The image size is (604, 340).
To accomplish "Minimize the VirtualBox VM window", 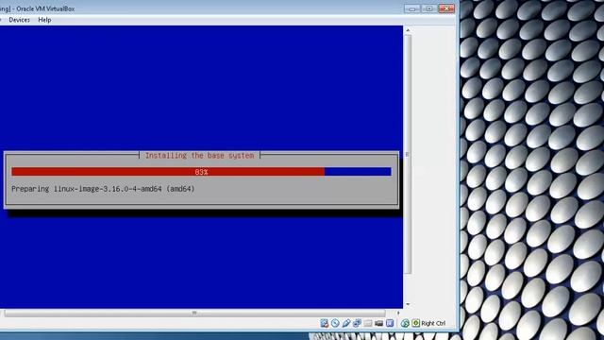I will pyautogui.click(x=411, y=8).
